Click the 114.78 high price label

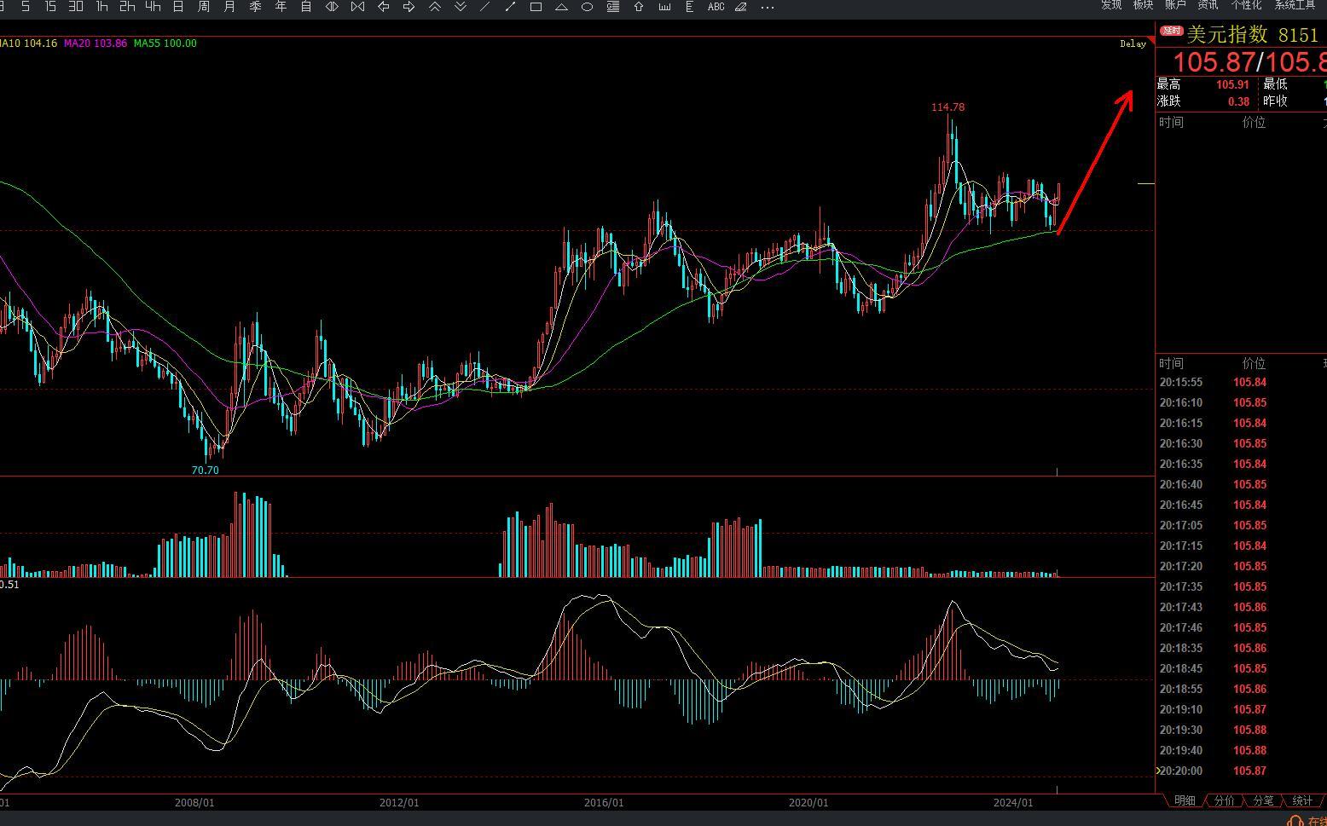pyautogui.click(x=948, y=107)
